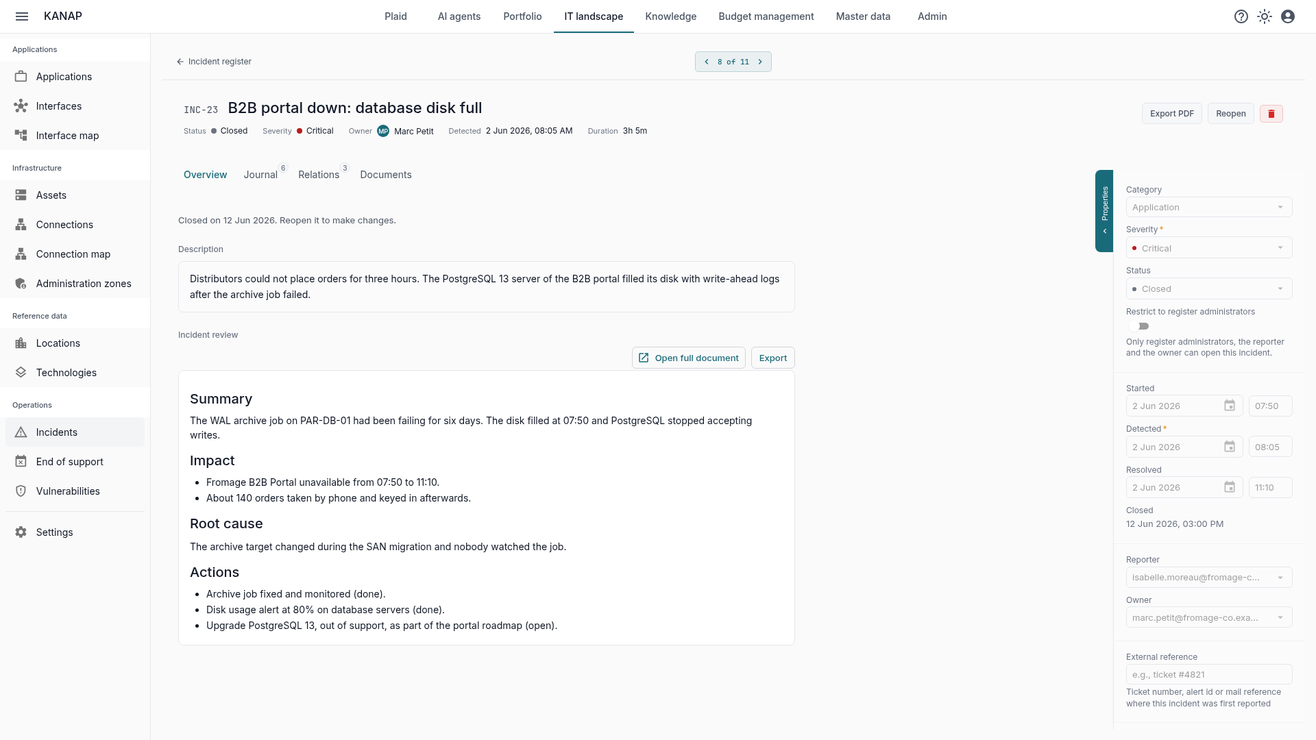Toggle Restrict to register administrators switch
The height and width of the screenshot is (740, 1316).
pos(1139,327)
